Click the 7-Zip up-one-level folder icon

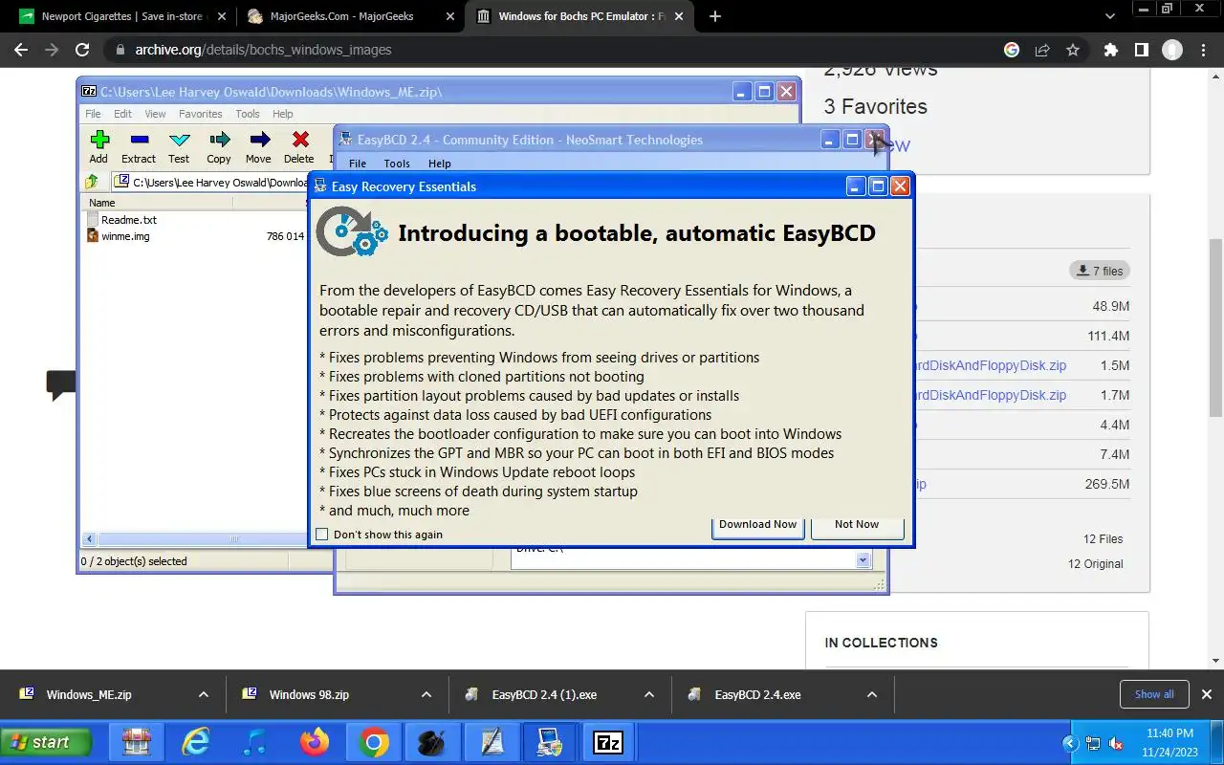[x=92, y=182]
